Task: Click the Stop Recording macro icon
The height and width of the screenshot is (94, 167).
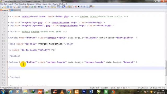Action: (79, 7)
